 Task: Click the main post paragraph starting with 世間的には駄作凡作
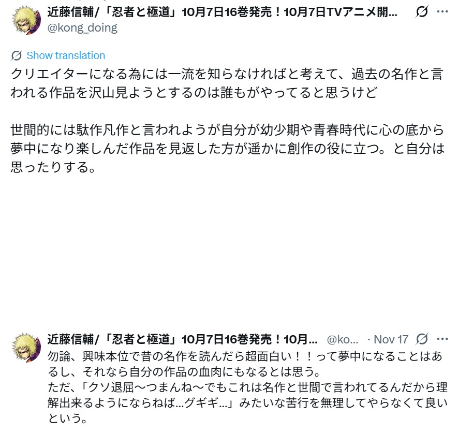click(x=227, y=139)
